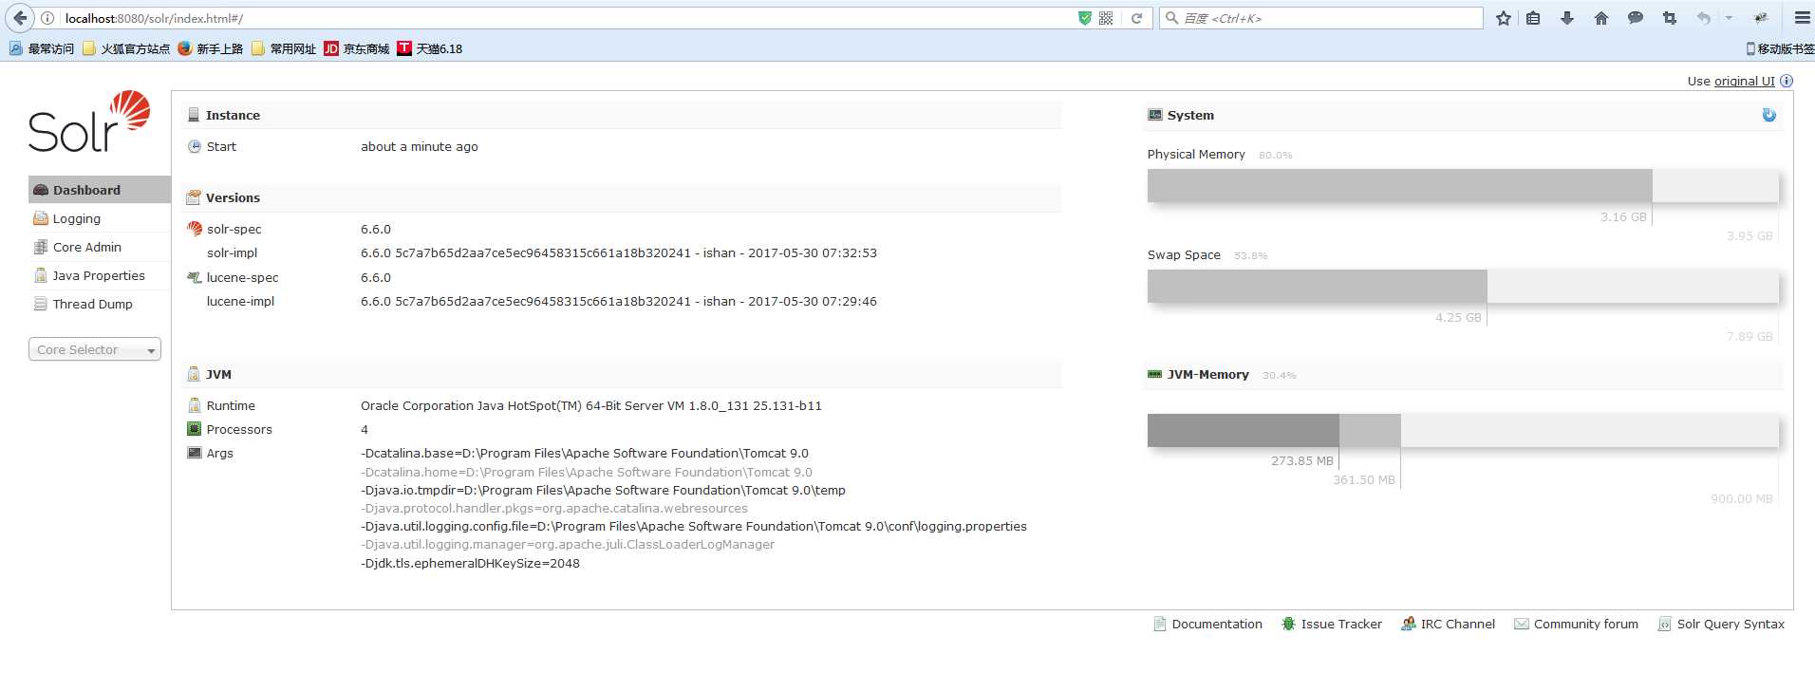Open Thread Dump in the sidebar

coord(100,304)
